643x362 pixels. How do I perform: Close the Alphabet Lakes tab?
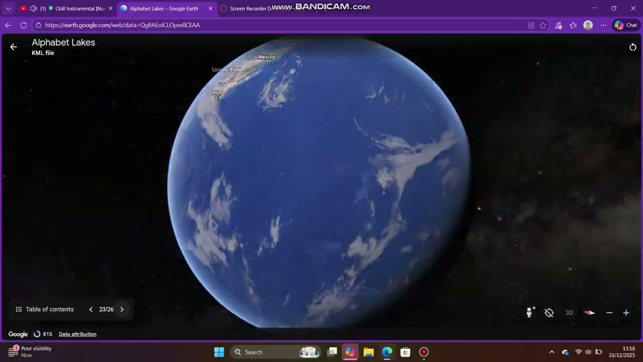point(210,9)
